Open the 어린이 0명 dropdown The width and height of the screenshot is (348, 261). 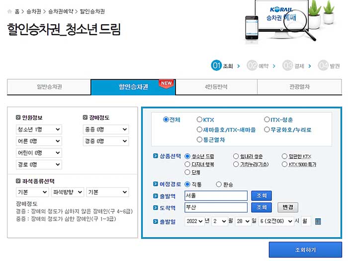(39, 153)
